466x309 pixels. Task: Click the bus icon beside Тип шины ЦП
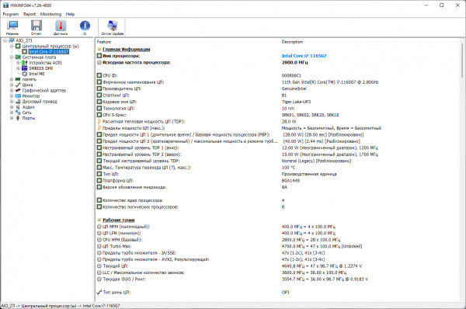point(99,292)
